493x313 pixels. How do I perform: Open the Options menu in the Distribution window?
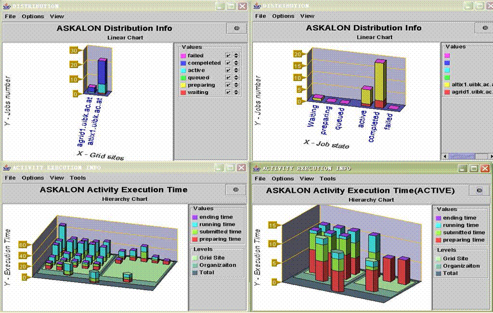(x=32, y=16)
